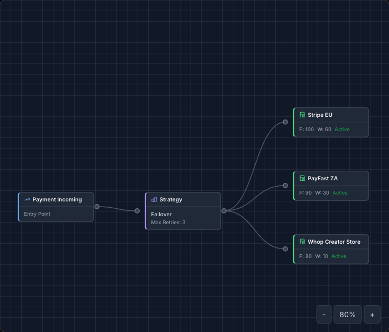
Task: Click Active status on Whop Creator Store
Action: pyautogui.click(x=339, y=256)
